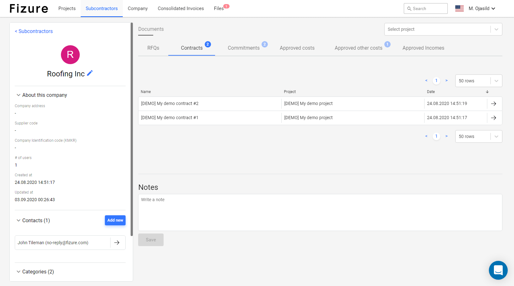Collapse Categories (2) section
The width and height of the screenshot is (514, 286).
(x=19, y=272)
